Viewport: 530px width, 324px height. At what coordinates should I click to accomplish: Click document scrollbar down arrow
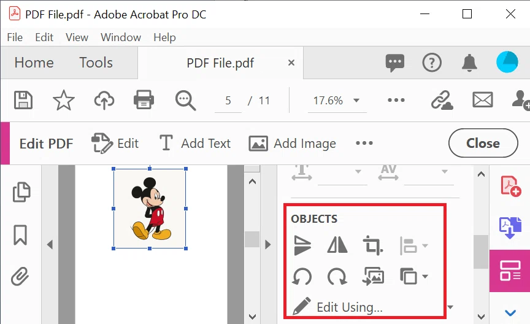(252, 317)
